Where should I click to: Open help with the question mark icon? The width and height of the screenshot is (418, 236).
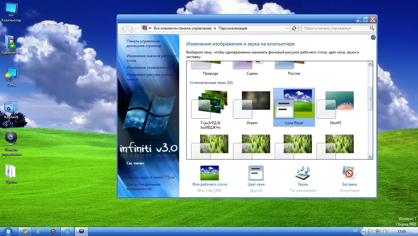373,37
